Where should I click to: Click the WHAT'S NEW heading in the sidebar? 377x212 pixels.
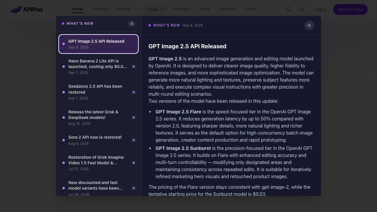coord(80,24)
